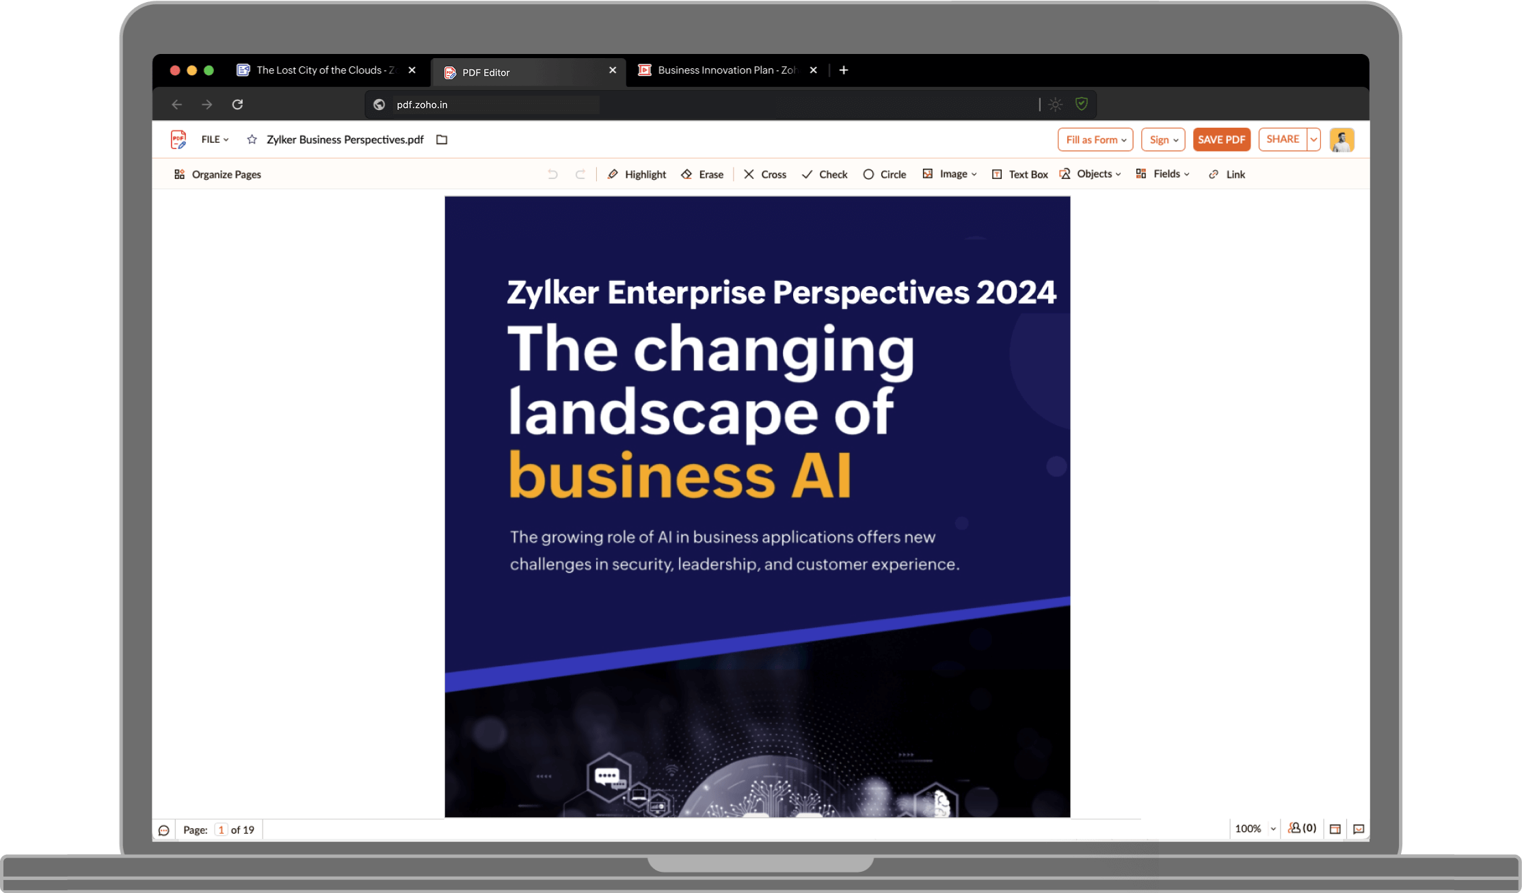Click the SHARE button

[1282, 139]
